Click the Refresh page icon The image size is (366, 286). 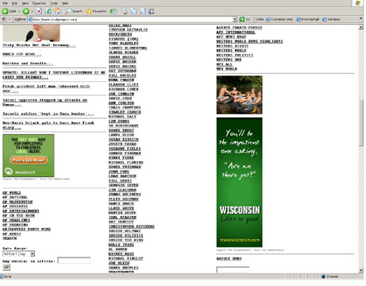tap(48, 11)
